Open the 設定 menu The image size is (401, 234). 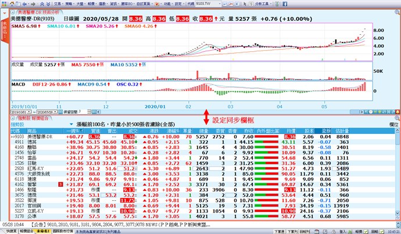[179, 4]
